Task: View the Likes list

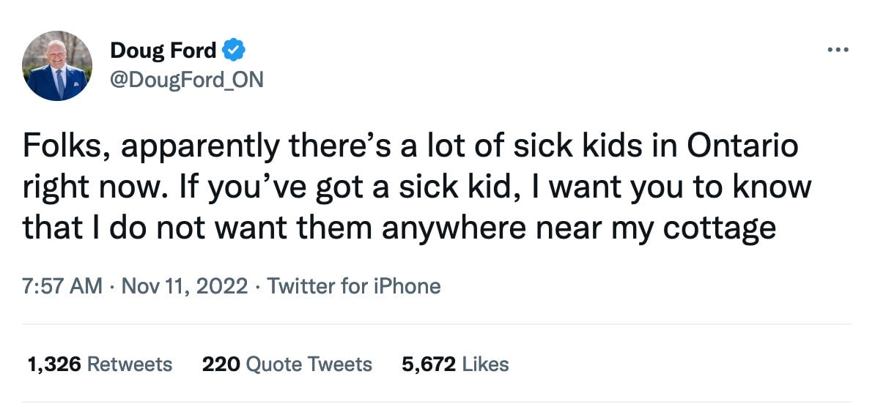Action: click(454, 364)
